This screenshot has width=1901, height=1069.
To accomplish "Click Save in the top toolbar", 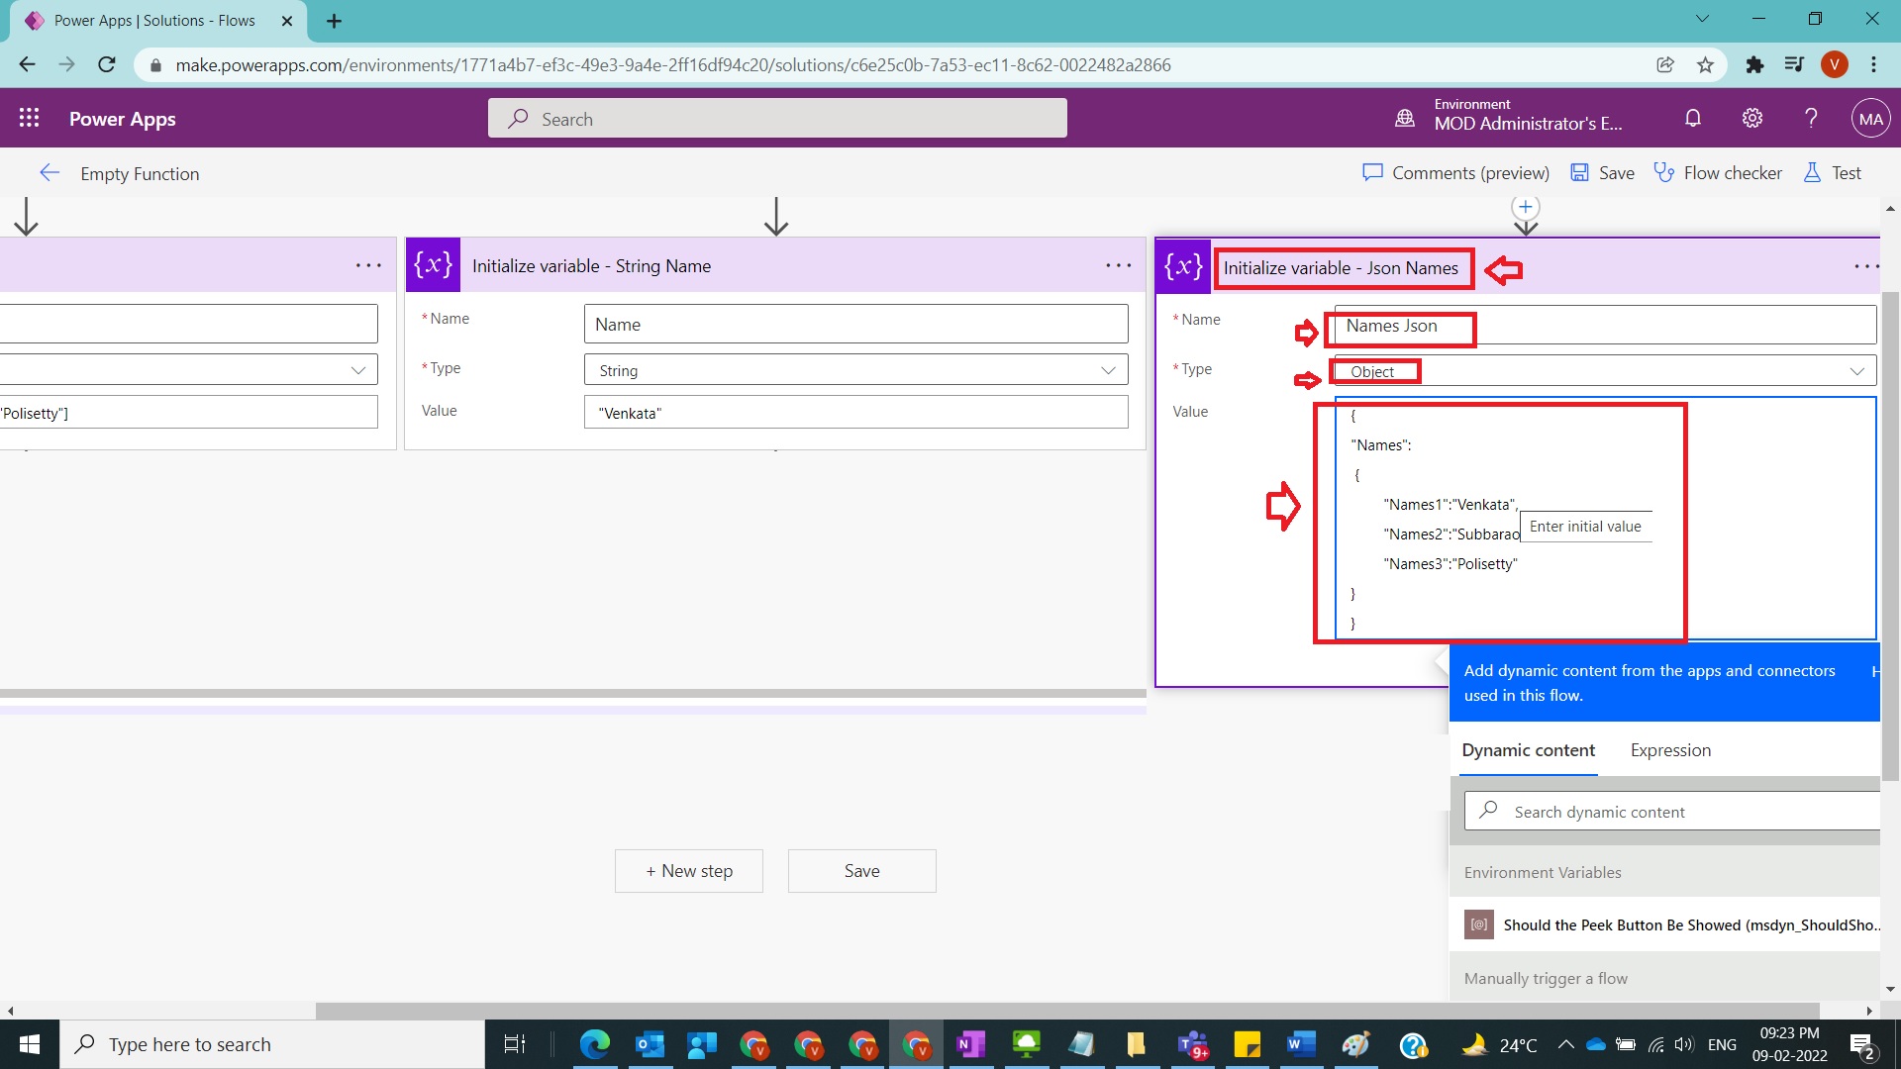I will coord(1603,173).
